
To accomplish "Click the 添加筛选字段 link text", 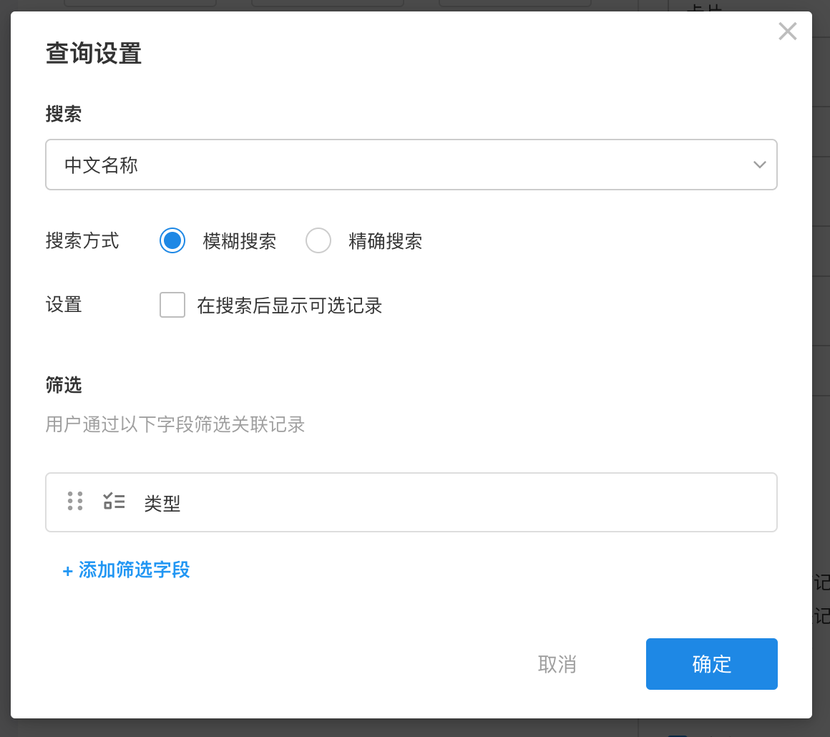I will pos(135,570).
